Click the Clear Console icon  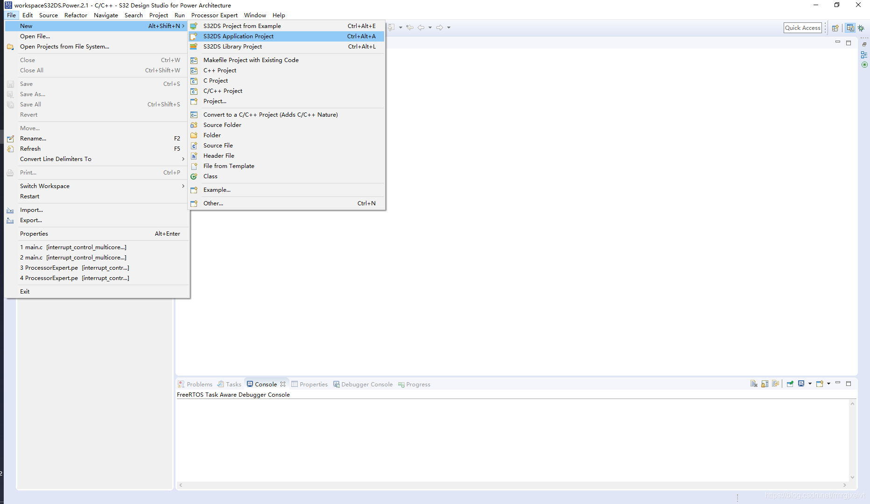(x=754, y=384)
